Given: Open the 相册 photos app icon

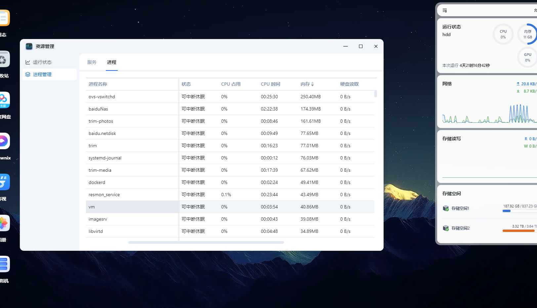Looking at the screenshot, I should click(x=4, y=223).
